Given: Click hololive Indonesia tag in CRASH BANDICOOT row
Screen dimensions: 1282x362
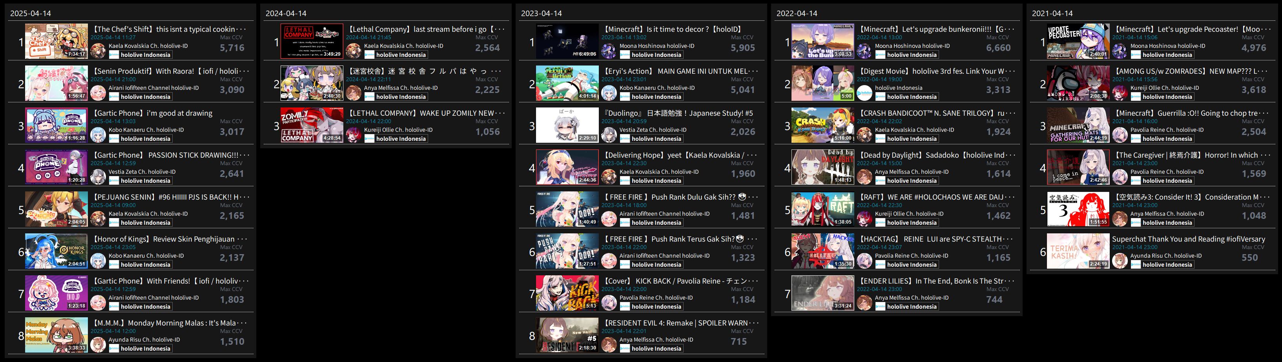Looking at the screenshot, I should point(907,139).
